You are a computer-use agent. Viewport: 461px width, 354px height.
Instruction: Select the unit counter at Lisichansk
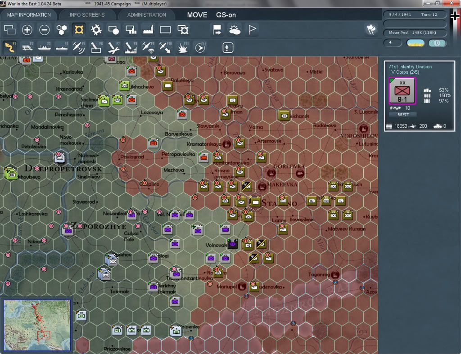coord(285,116)
